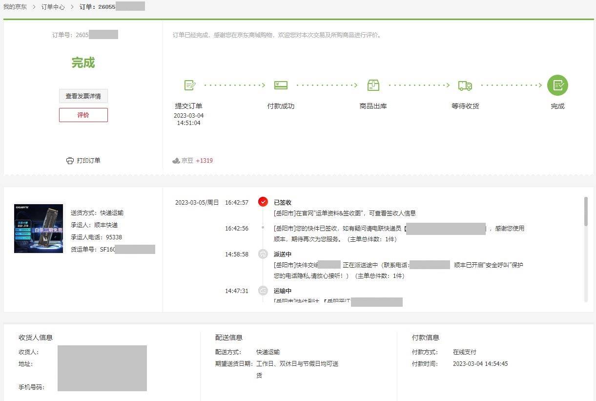Click the 派送中 out-for-delivery status icon
The image size is (596, 401).
(263, 254)
